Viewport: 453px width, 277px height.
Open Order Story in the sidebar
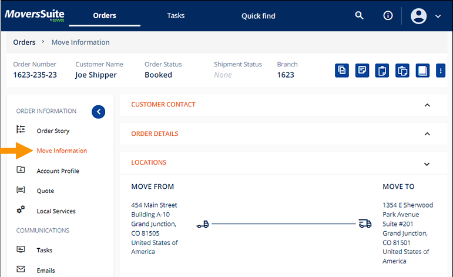point(53,131)
